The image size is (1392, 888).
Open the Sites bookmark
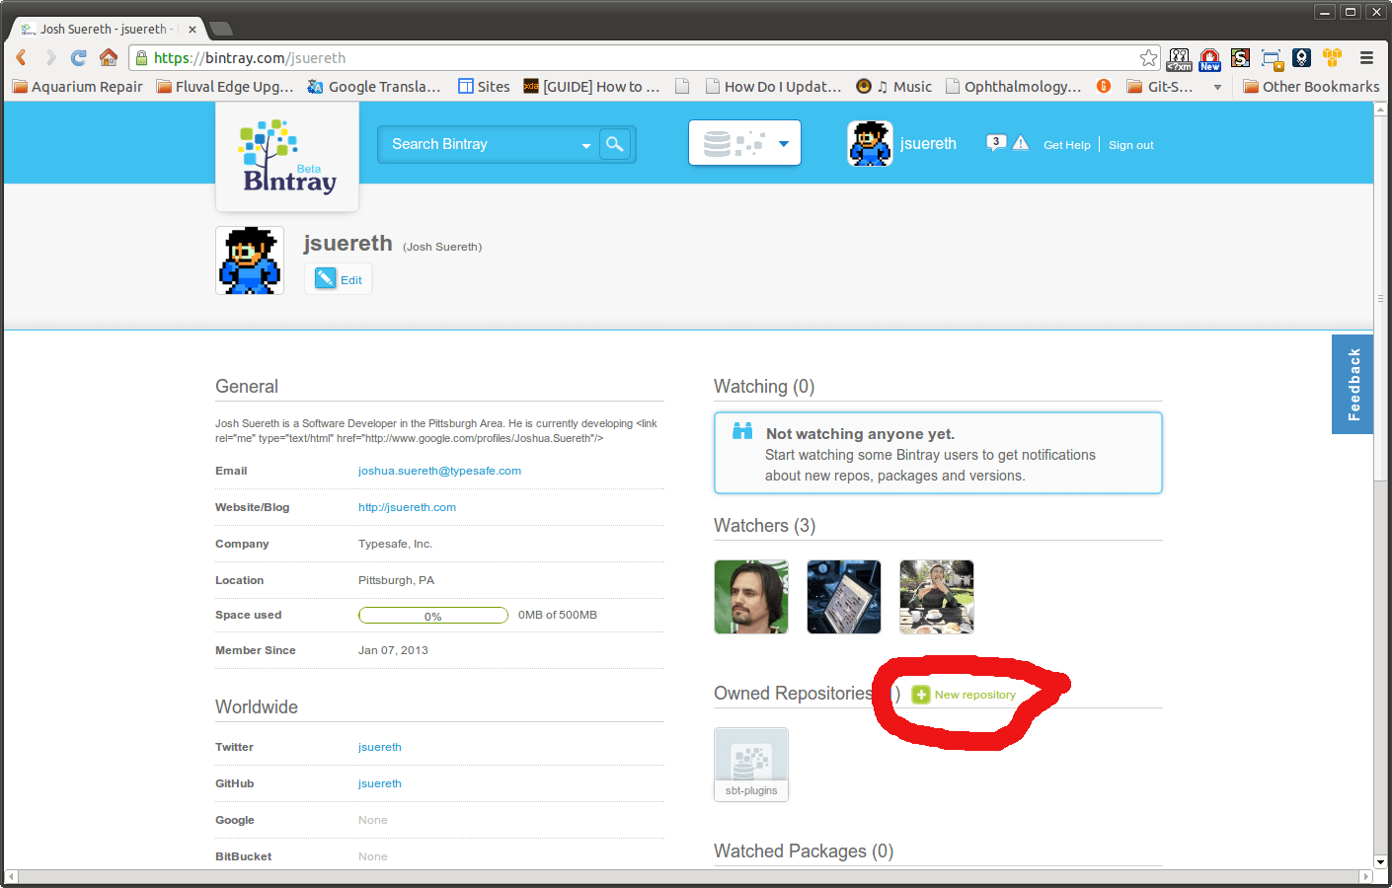tap(484, 86)
